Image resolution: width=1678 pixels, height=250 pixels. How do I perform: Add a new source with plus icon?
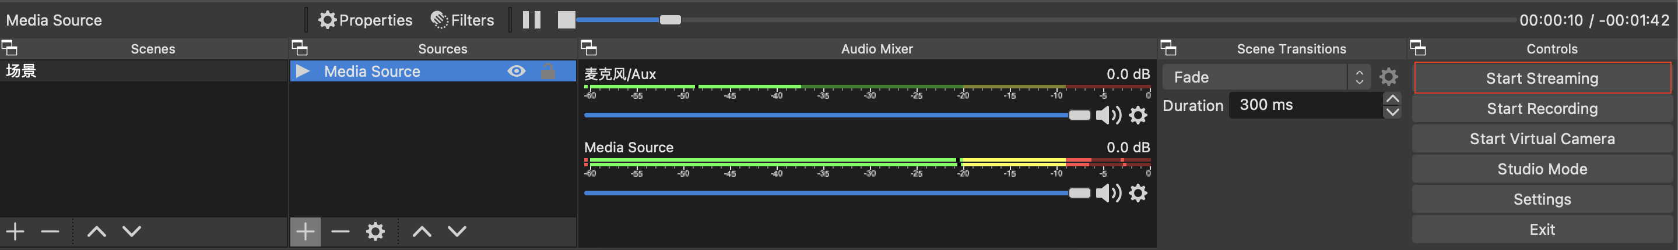pyautogui.click(x=305, y=231)
